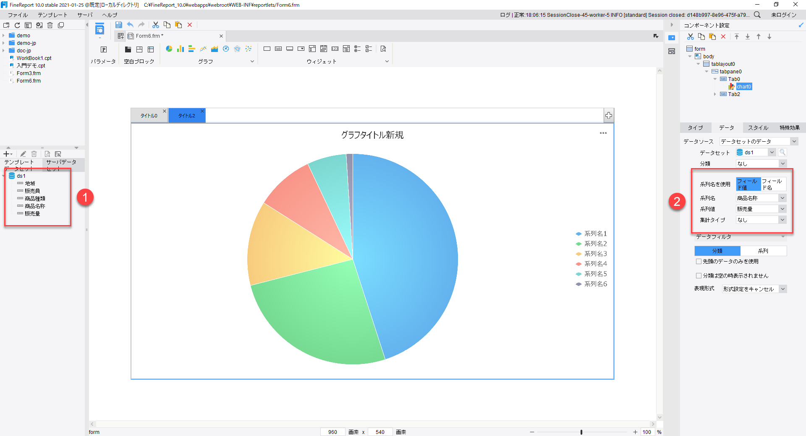The image size is (806, 436).
Task: Switch filter to 分類 toggle
Action: point(717,251)
